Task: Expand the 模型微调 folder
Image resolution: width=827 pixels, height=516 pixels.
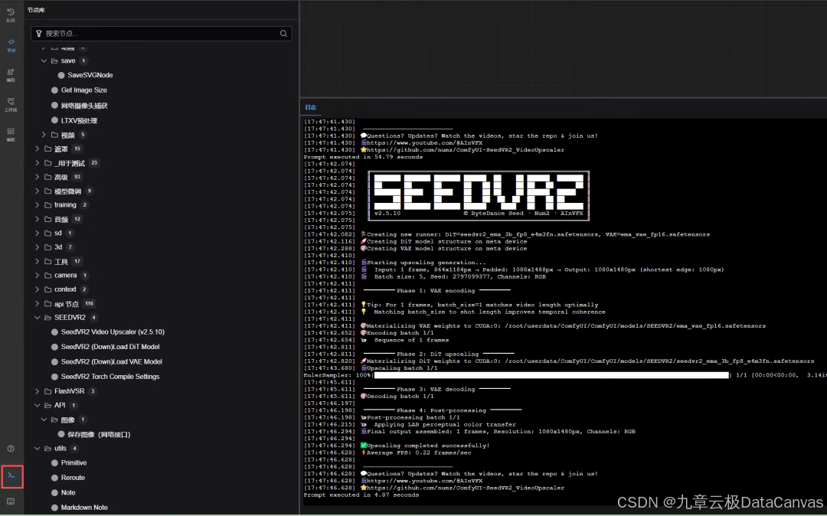Action: pos(37,191)
